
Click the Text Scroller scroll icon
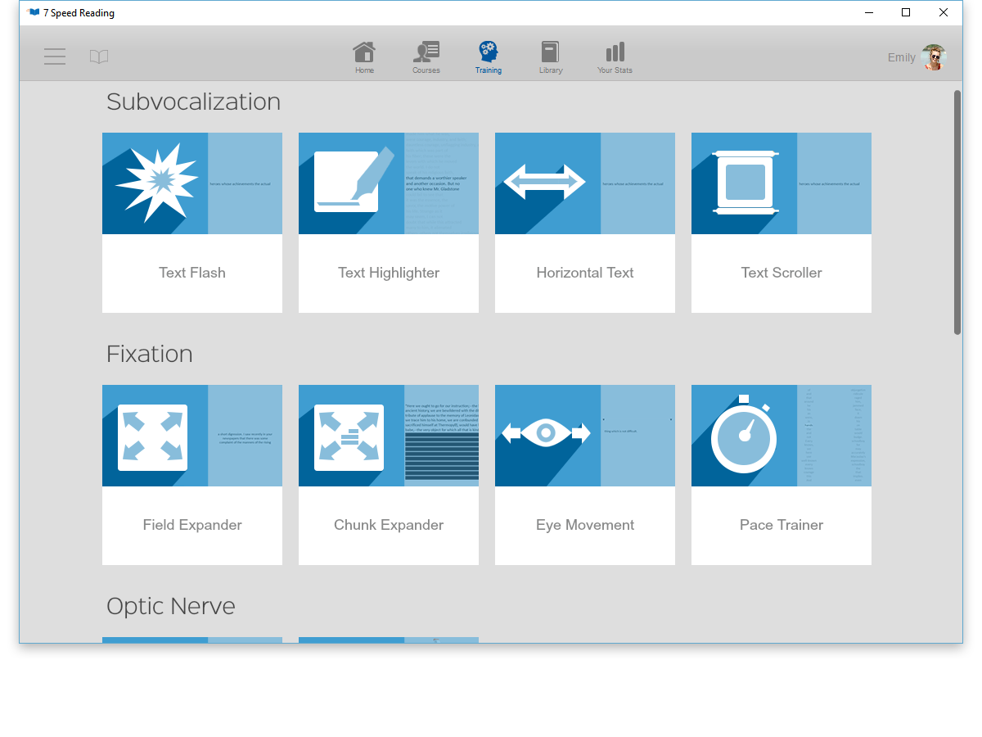pos(745,183)
